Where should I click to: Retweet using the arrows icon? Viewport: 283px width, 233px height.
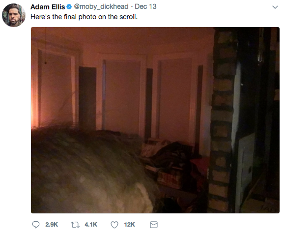(75, 225)
